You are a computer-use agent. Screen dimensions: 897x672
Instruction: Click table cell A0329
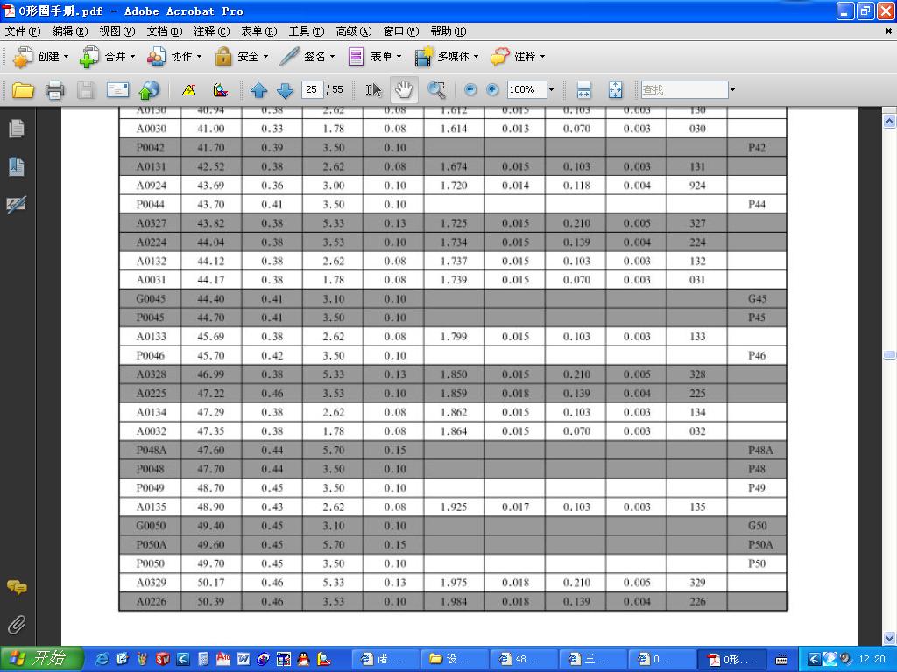point(151,583)
